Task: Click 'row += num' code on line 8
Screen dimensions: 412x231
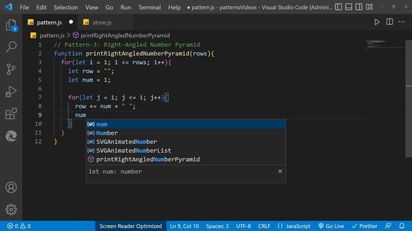Action: tap(93, 107)
